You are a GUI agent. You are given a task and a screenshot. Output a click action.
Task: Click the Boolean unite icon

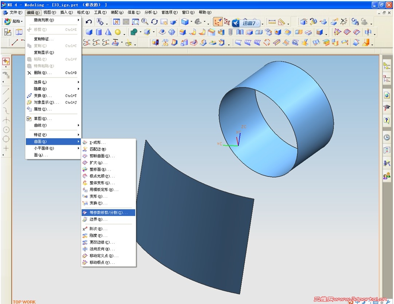pos(134,32)
